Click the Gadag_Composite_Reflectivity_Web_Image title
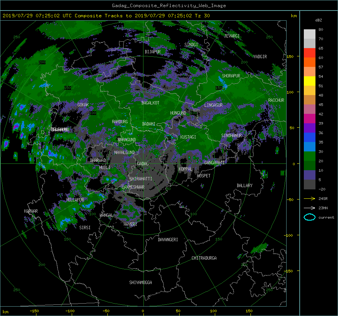This screenshot has height=316, width=338. point(169,6)
